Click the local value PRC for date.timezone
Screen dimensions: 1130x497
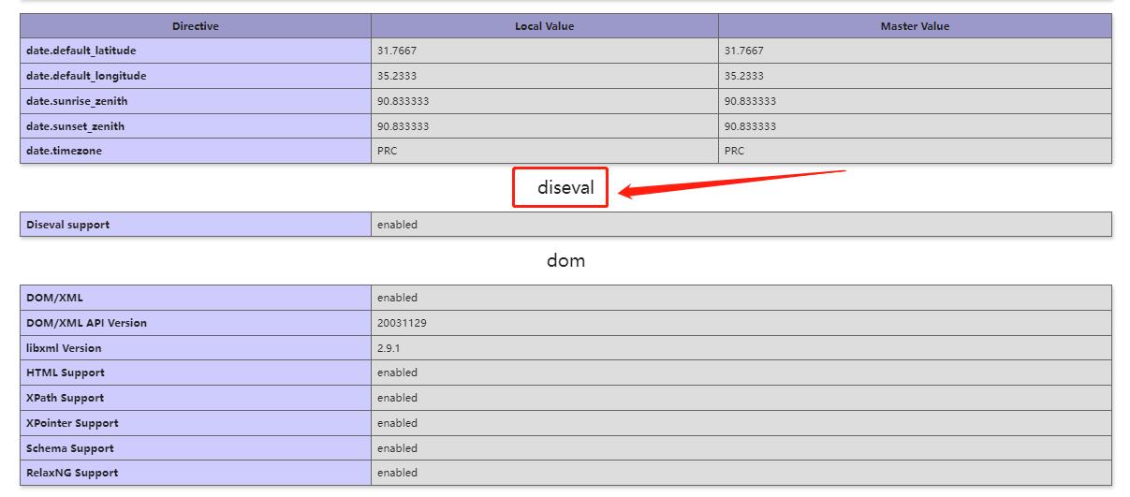(x=388, y=151)
